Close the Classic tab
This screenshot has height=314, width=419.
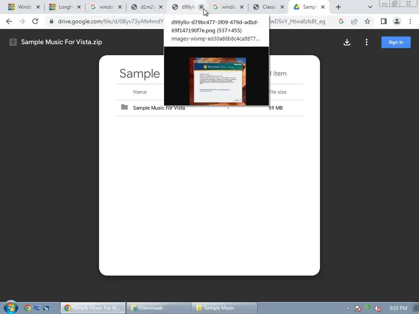click(282, 7)
